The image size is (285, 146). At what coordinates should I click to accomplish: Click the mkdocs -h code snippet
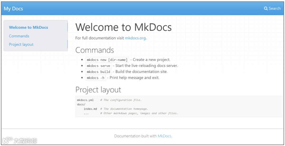pos(96,78)
